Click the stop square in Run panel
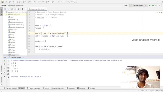This screenshot has width=163, height=92. [5, 68]
